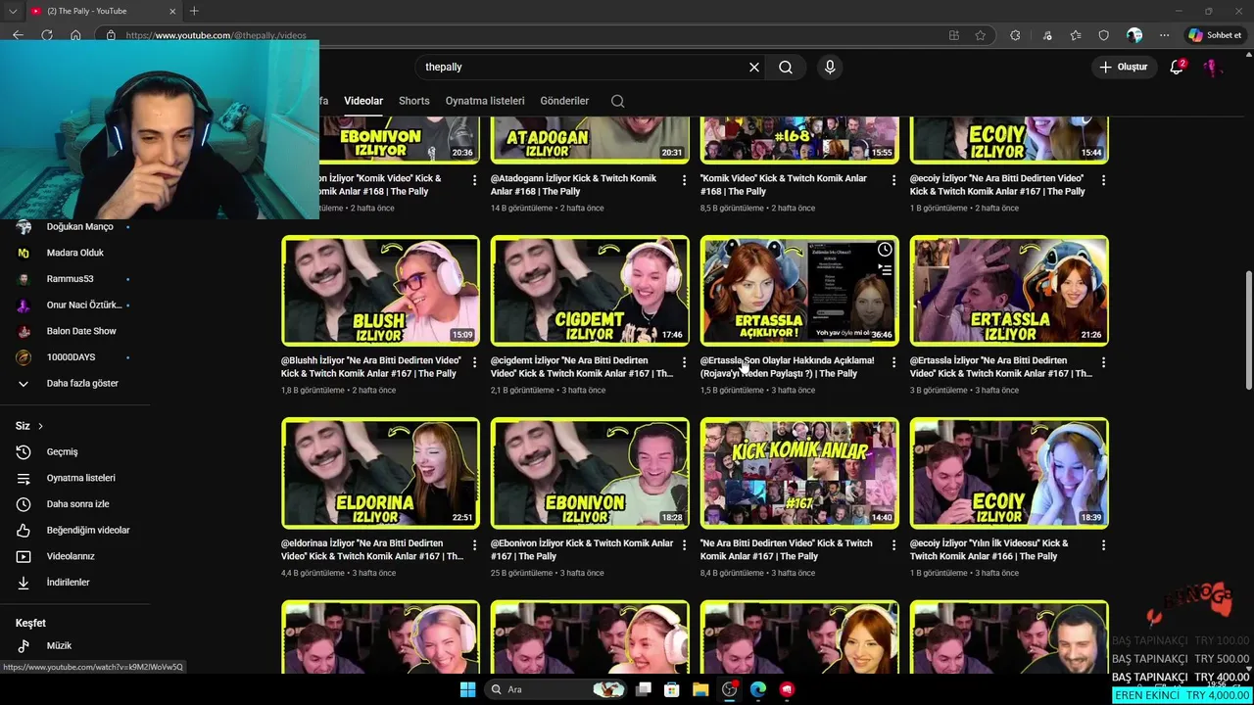This screenshot has height=705, width=1254.
Task: Open browser home page icon
Action: coord(75,35)
